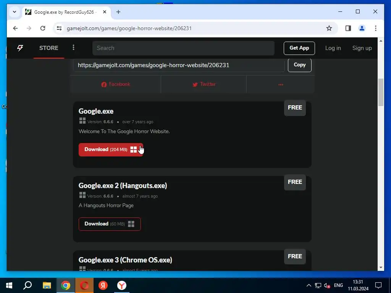Open the Chrome profile avatar
Screen dimensions: 391x293
[x=362, y=28]
